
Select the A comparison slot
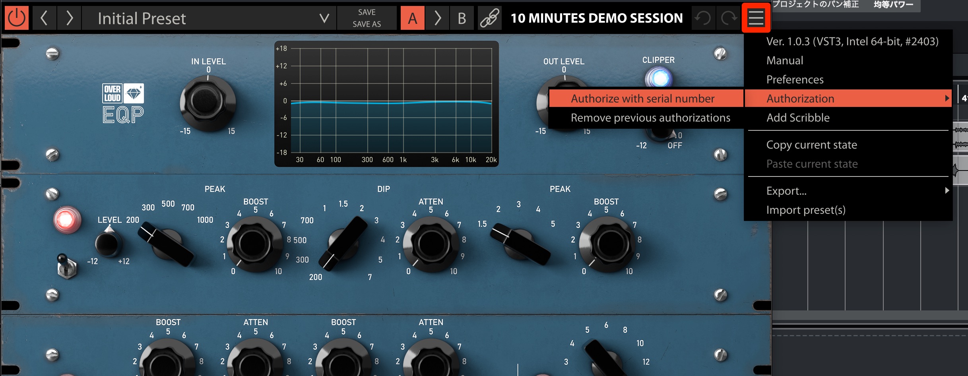click(x=413, y=18)
